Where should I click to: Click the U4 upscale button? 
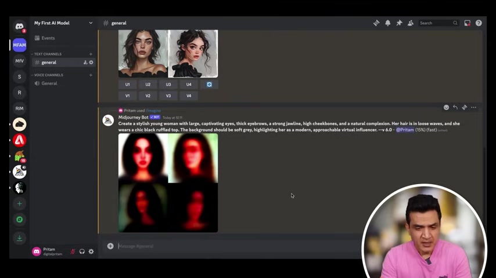189,85
